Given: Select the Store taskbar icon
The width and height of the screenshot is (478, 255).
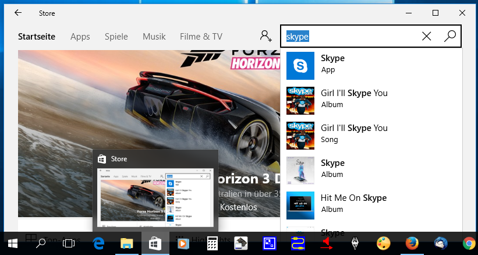Looking at the screenshot, I should (x=155, y=243).
